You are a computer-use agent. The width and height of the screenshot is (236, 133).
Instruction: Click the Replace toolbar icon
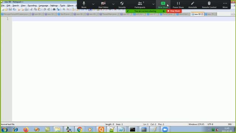click(x=58, y=10)
